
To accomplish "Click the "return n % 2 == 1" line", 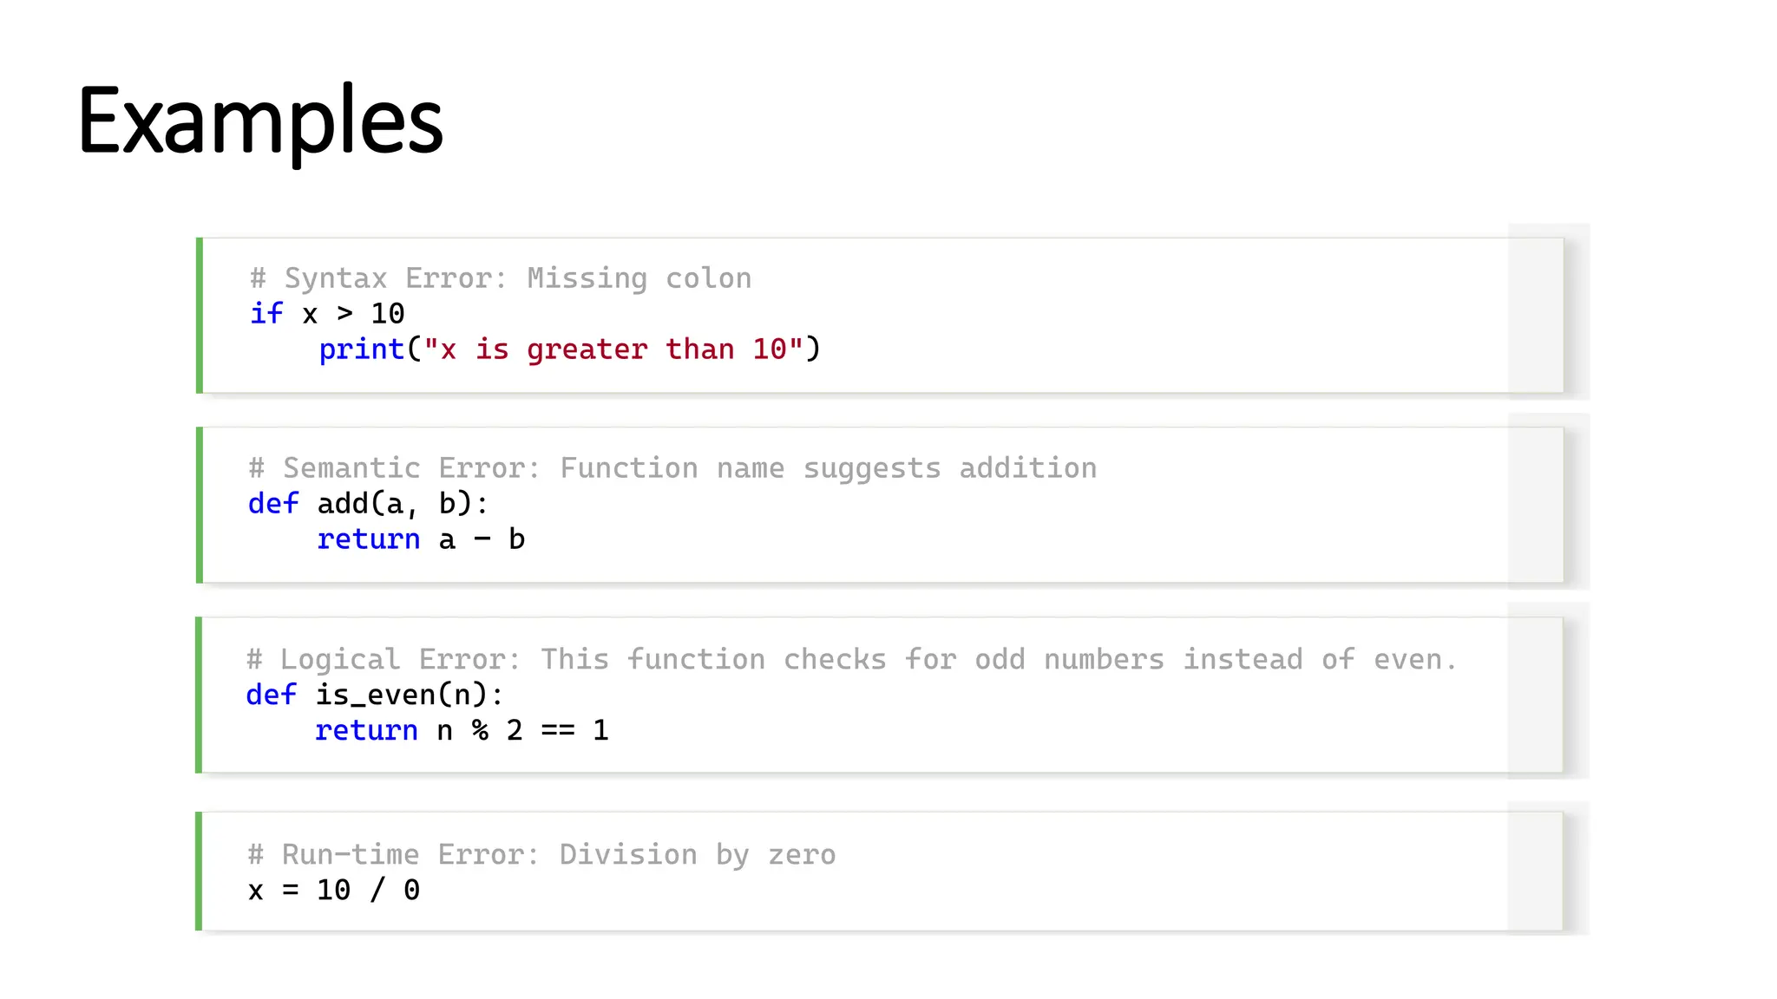I will (x=462, y=730).
